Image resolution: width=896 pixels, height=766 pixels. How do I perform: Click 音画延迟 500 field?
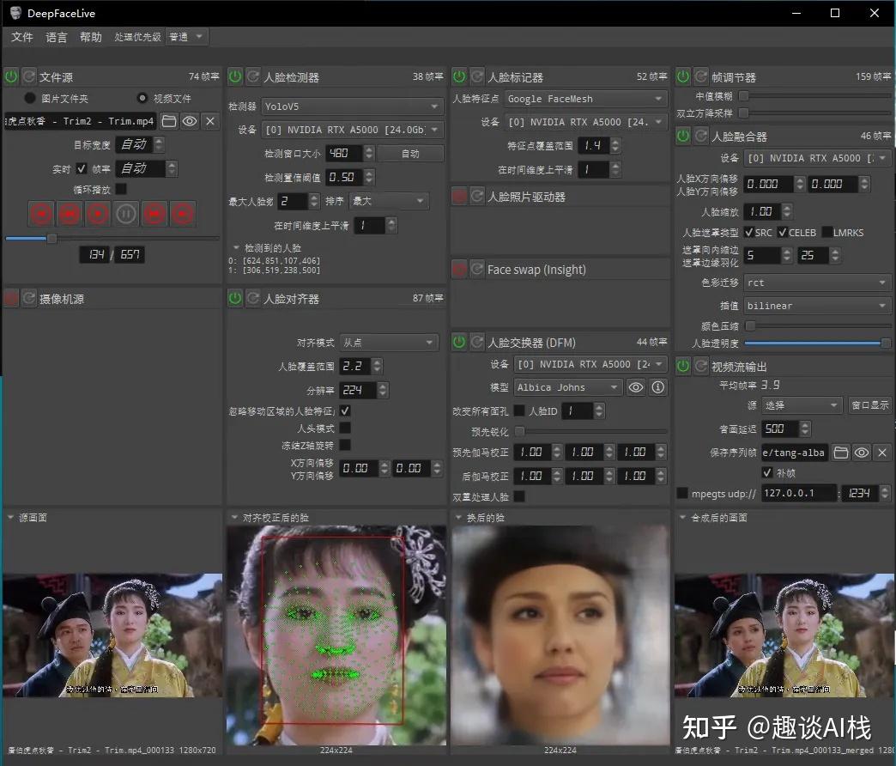tap(780, 429)
